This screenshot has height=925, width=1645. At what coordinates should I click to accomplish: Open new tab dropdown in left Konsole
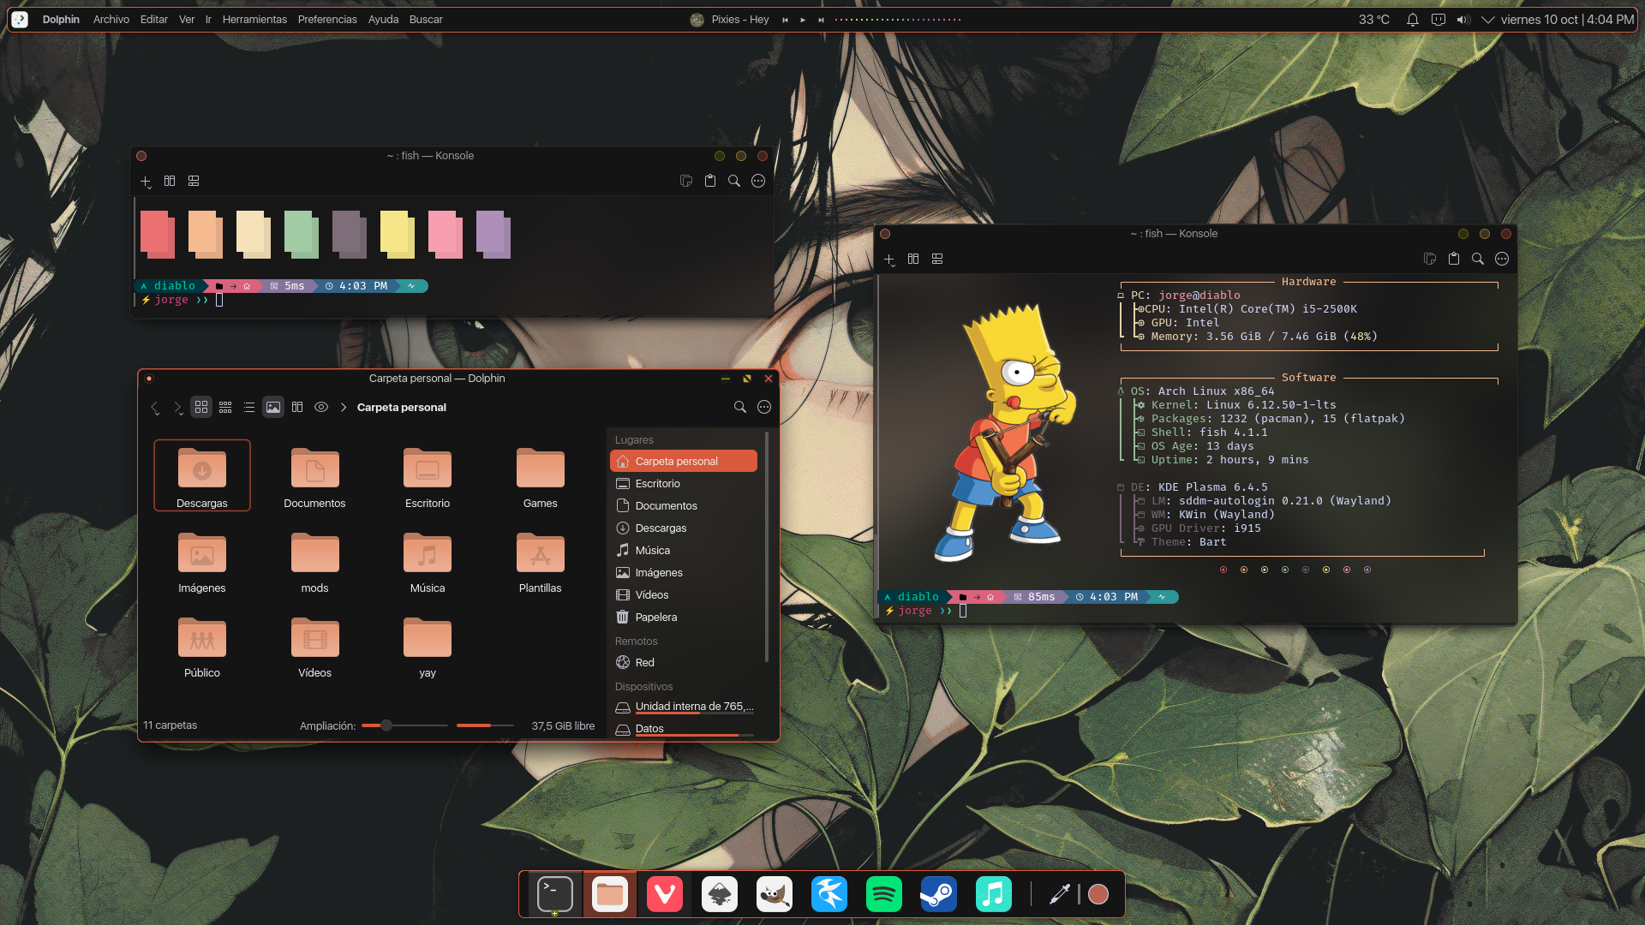click(146, 182)
